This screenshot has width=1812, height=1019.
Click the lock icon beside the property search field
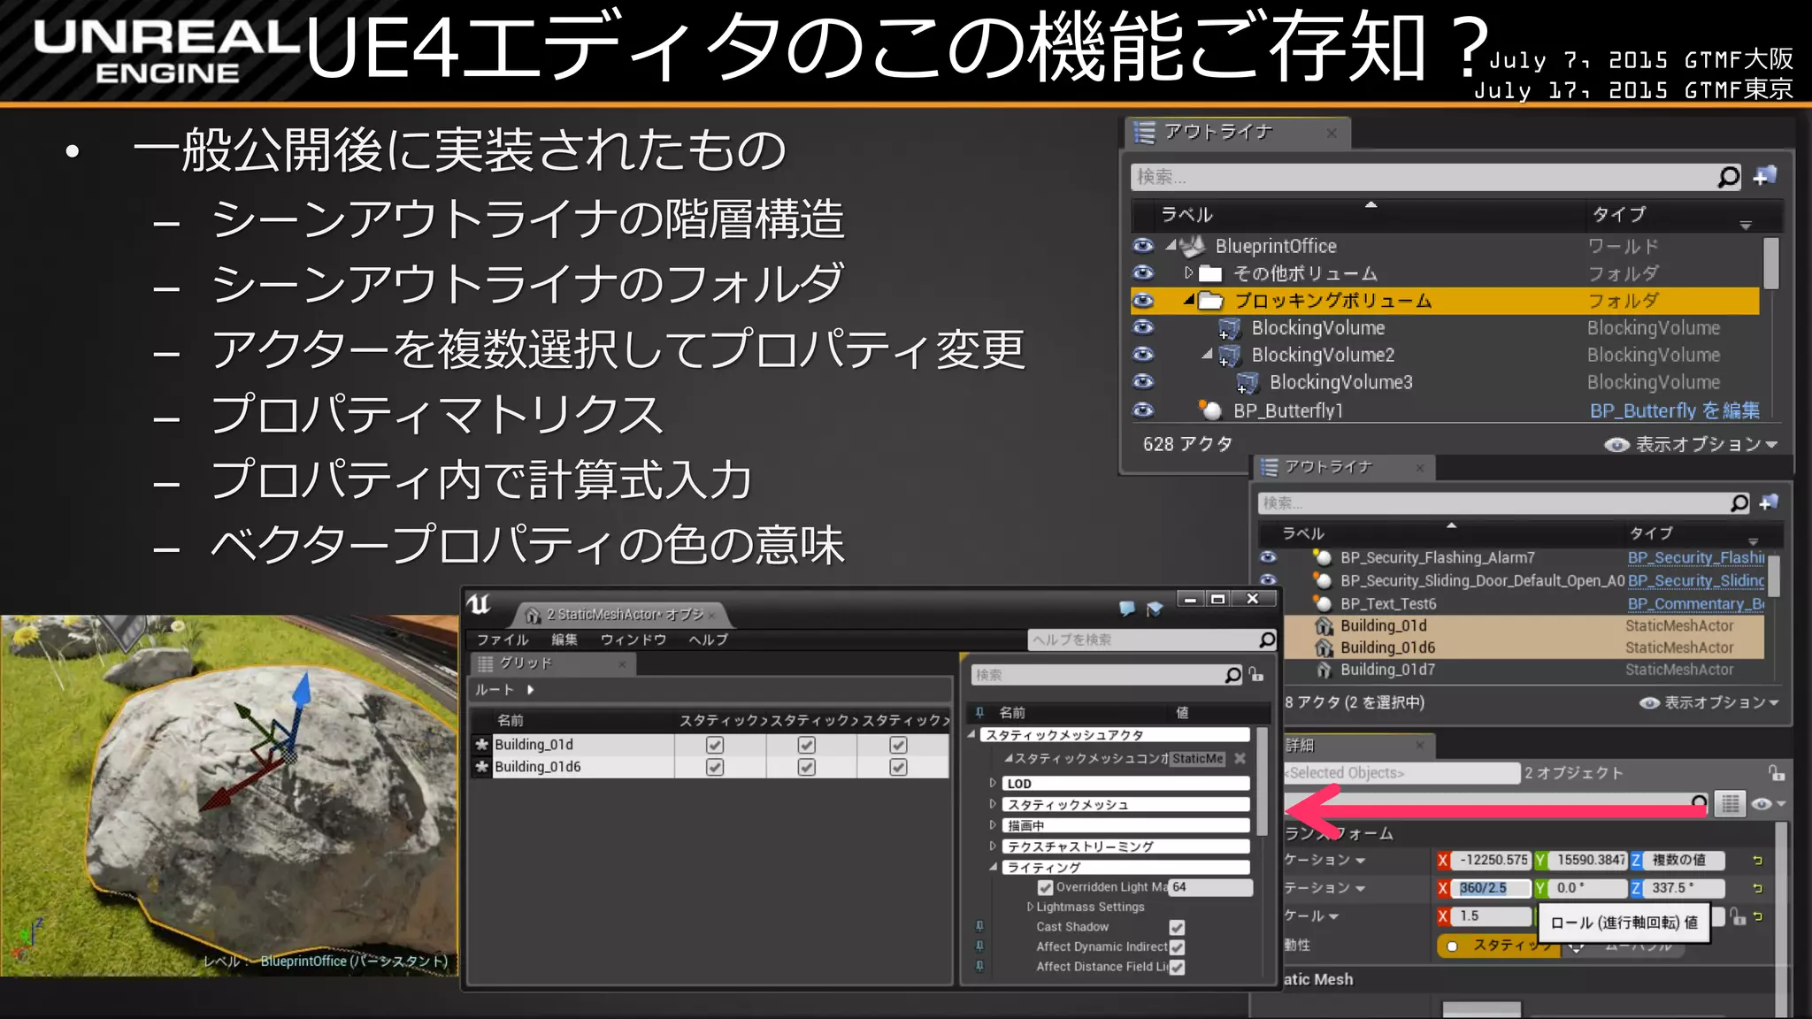point(1256,675)
